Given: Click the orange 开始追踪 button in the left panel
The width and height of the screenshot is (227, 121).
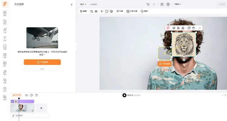Looking at the screenshot, I should pos(42,62).
